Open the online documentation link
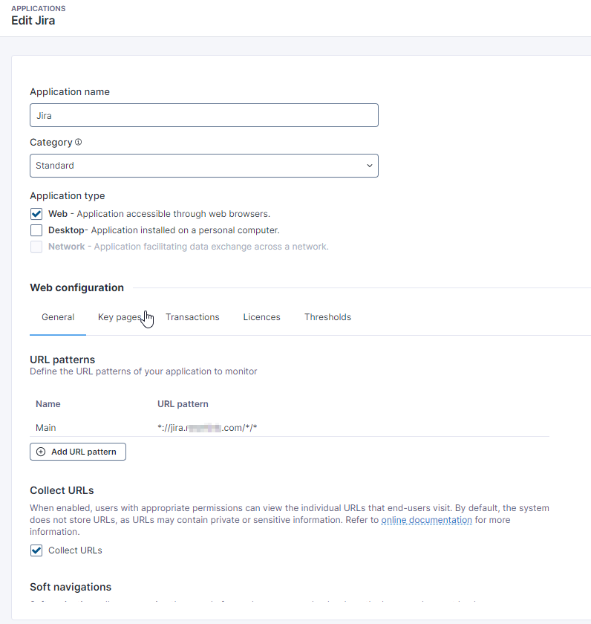Viewport: 591px width, 624px height. pos(426,520)
